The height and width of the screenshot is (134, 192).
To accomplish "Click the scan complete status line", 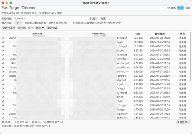I will pyautogui.click(x=26, y=126).
